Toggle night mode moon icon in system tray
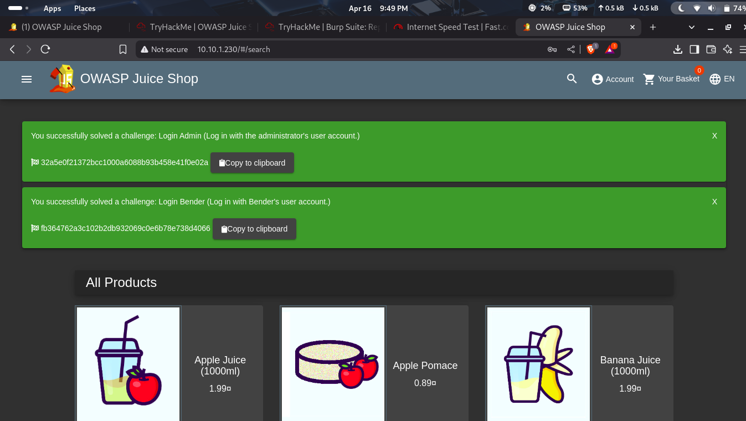 point(682,8)
